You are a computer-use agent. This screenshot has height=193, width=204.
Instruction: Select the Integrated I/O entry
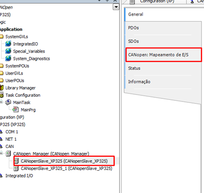[x=19, y=176]
